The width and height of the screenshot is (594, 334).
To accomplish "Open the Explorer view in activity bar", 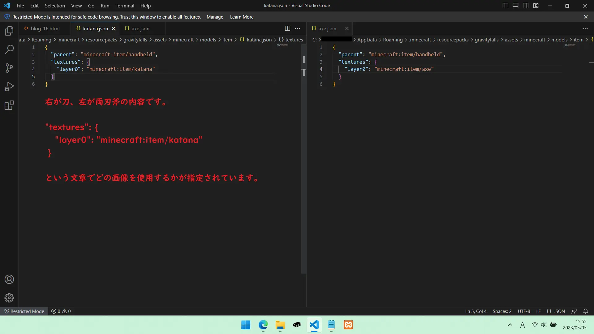I will (x=9, y=31).
